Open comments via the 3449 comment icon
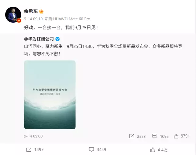The width and height of the screenshot is (196, 155). coord(91,149)
